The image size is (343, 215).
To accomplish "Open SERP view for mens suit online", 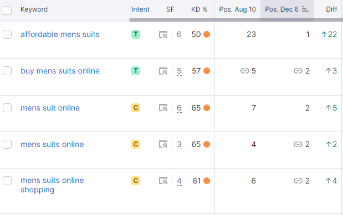I will (163, 108).
